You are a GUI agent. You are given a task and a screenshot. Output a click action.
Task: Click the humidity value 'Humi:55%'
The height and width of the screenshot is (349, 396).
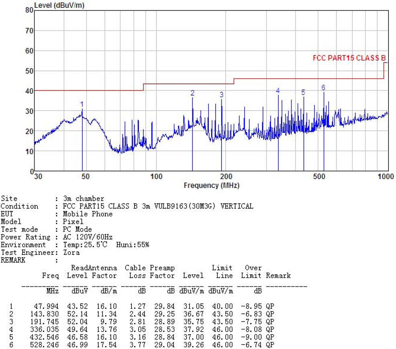(132, 245)
